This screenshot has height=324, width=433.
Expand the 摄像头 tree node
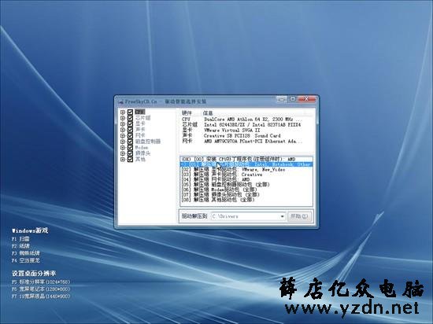pyautogui.click(x=123, y=153)
